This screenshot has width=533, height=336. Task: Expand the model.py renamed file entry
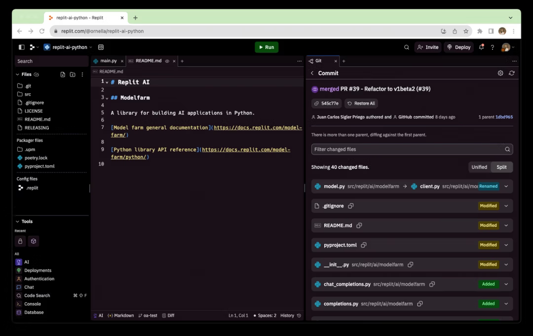coord(506,186)
